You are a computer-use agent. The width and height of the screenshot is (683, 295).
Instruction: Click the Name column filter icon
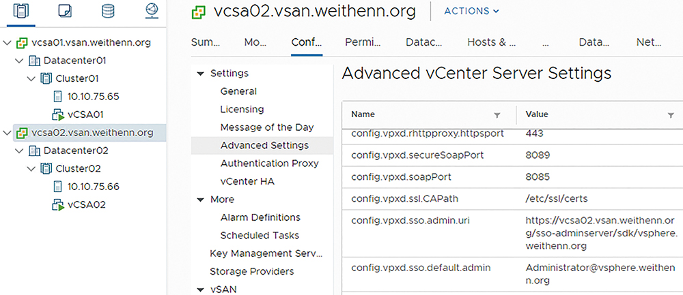497,115
